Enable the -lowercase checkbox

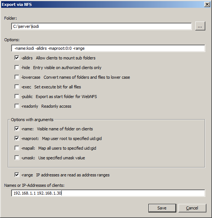click(x=17, y=77)
